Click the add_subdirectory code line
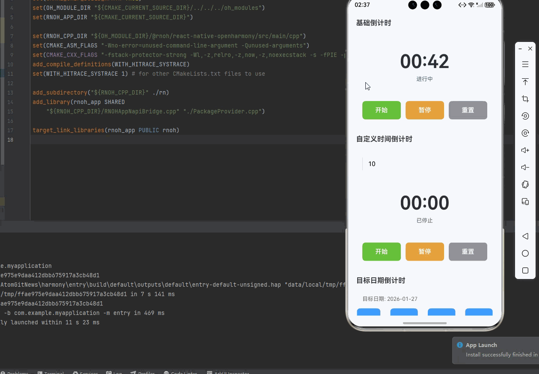539x374 pixels. pos(101,92)
